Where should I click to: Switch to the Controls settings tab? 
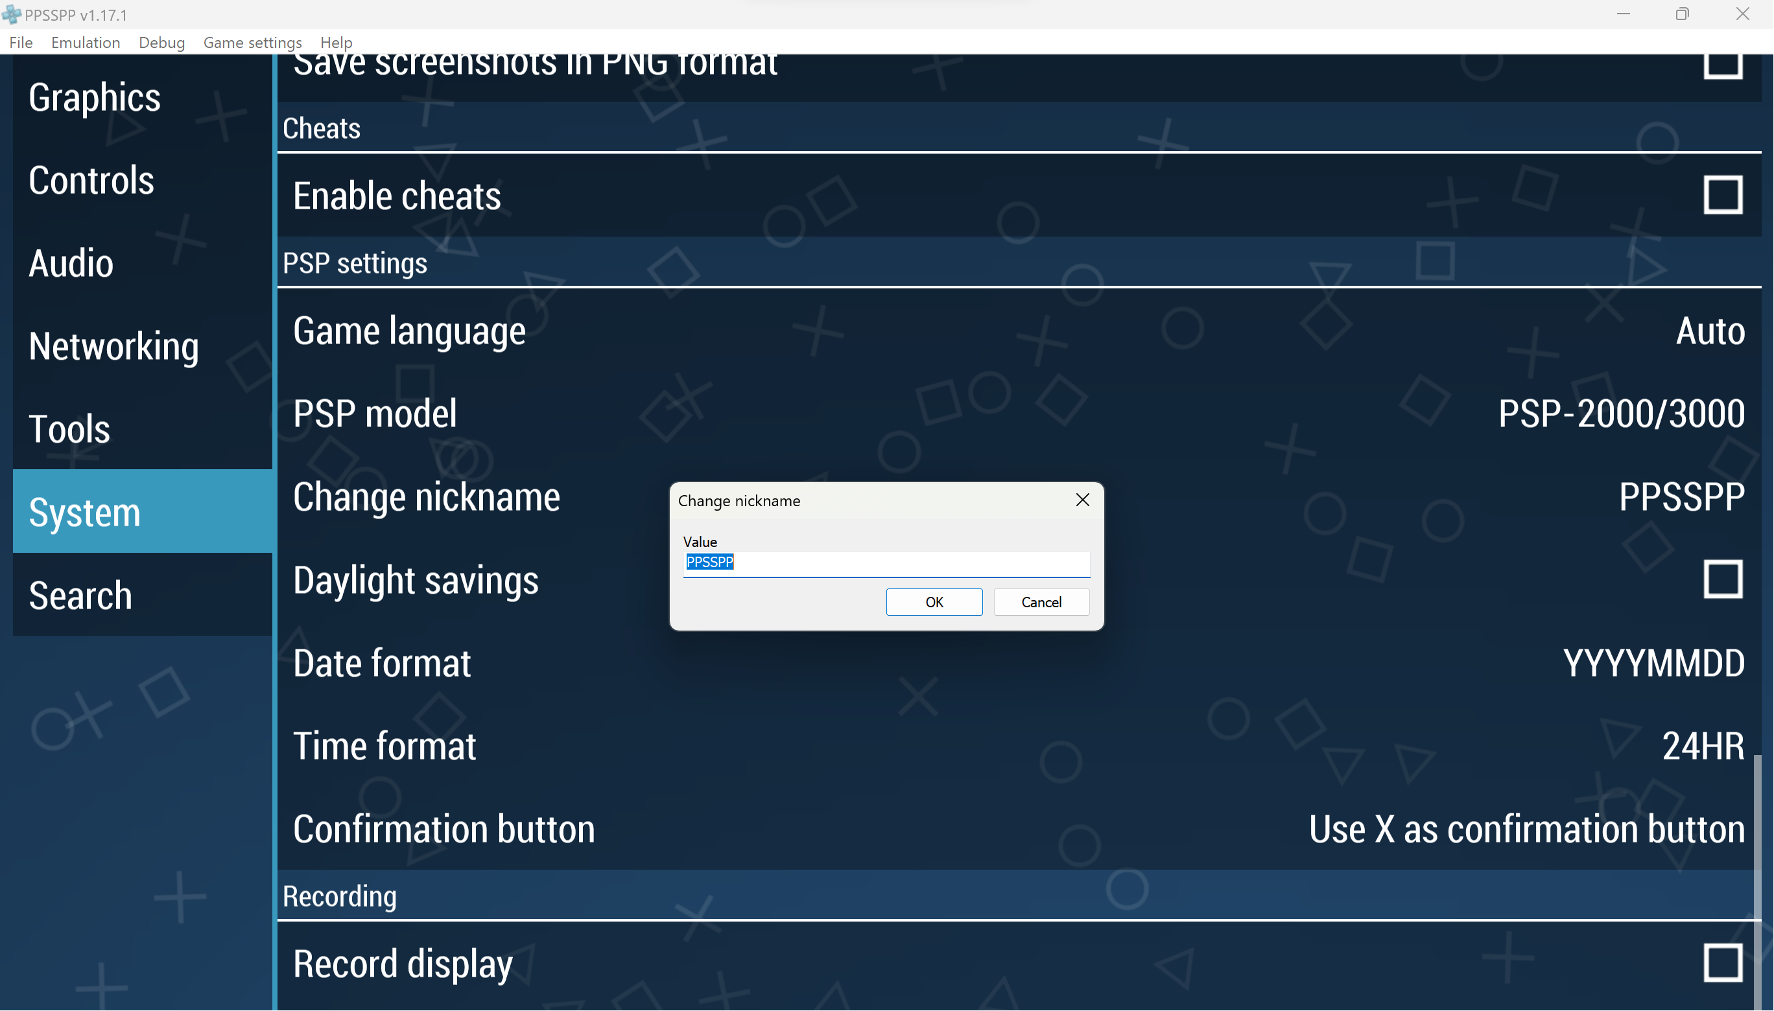click(143, 180)
